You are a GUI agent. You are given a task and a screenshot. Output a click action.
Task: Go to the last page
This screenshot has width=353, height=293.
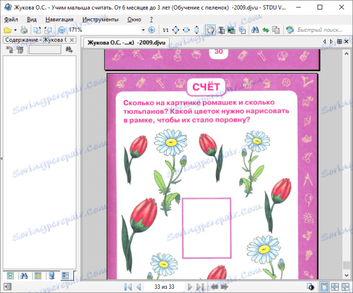click(200, 287)
